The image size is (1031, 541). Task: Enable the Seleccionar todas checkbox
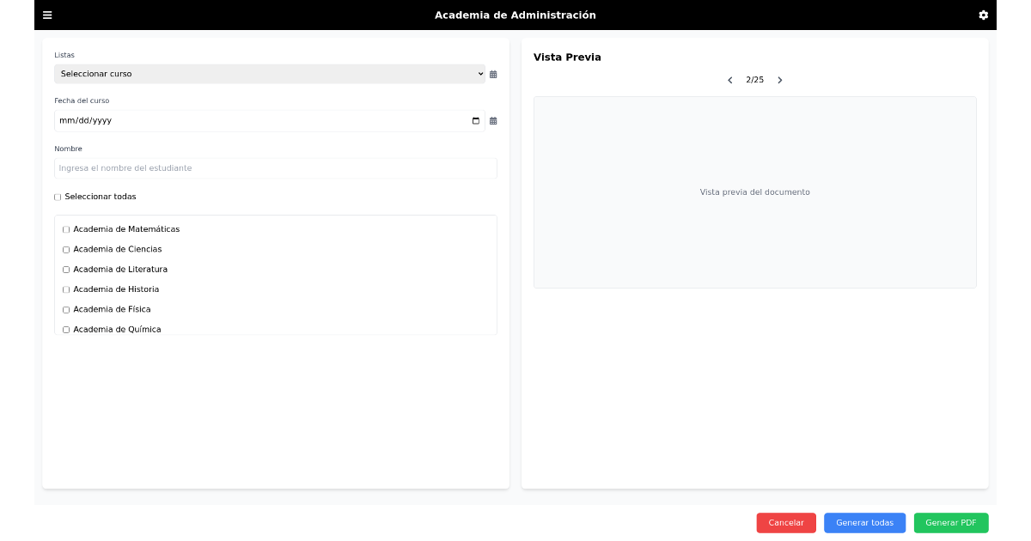click(58, 197)
